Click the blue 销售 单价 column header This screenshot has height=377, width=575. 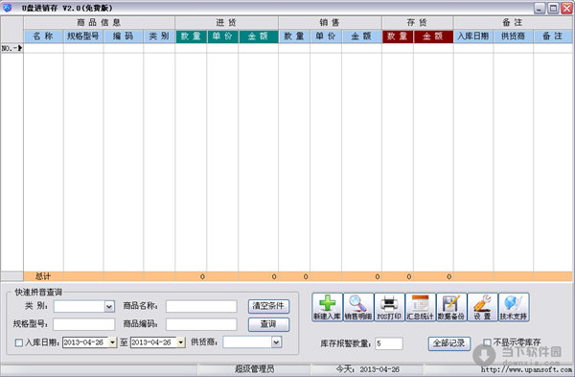[x=326, y=36]
